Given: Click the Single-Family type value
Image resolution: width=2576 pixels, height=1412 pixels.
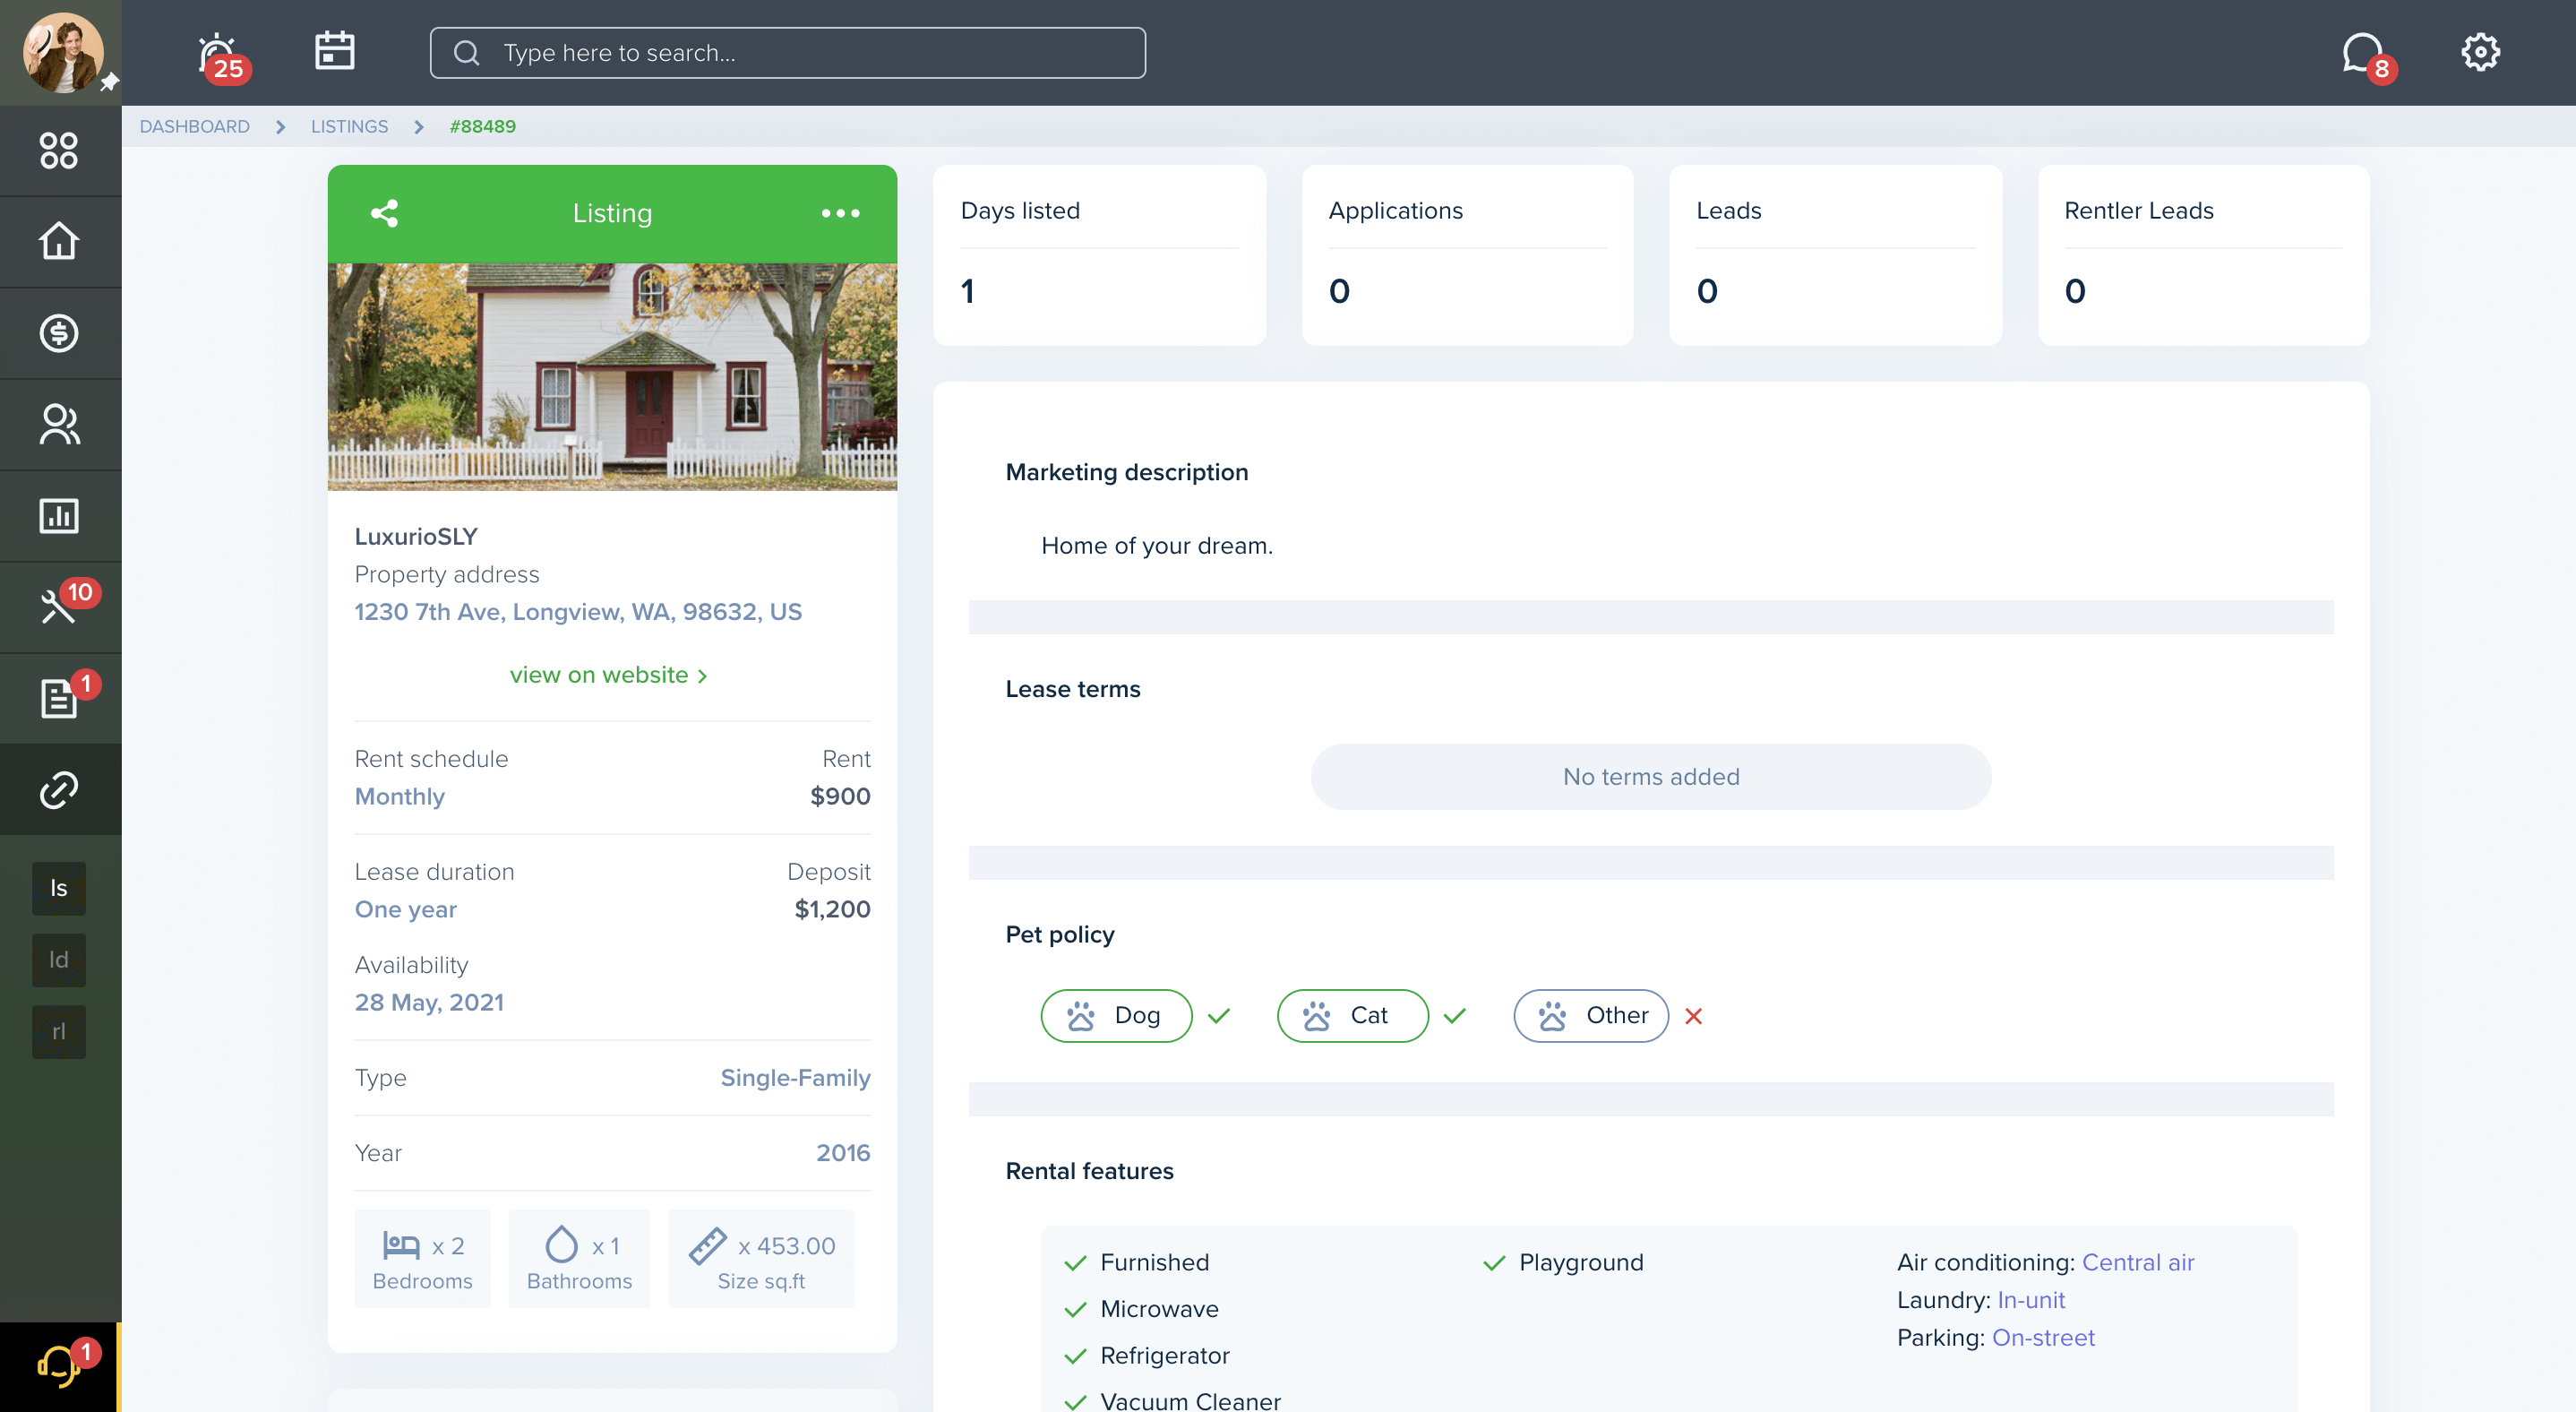Looking at the screenshot, I should coord(795,1078).
